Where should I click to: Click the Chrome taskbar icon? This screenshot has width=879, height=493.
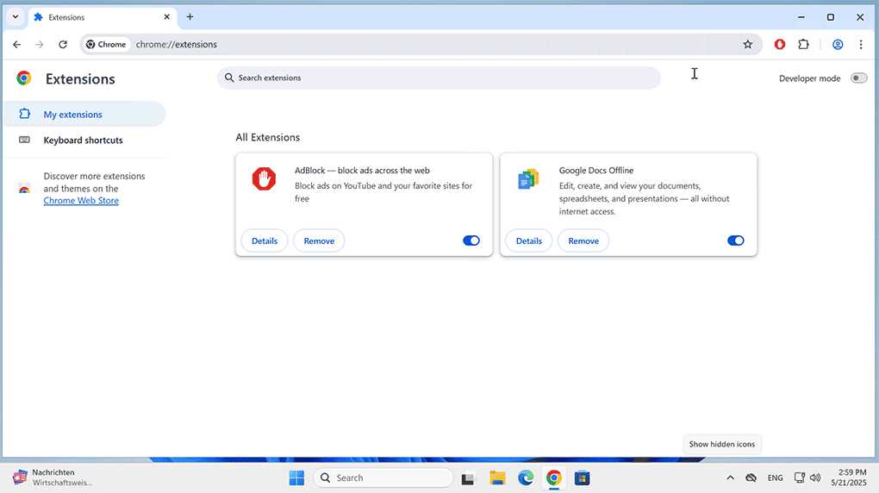[x=554, y=477]
